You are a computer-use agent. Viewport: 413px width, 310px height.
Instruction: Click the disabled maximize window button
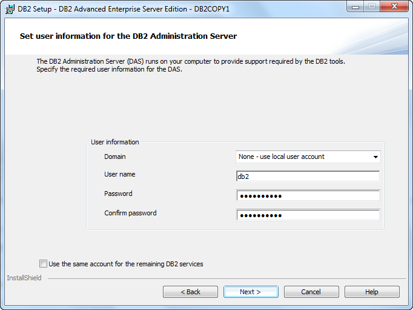tap(372, 7)
